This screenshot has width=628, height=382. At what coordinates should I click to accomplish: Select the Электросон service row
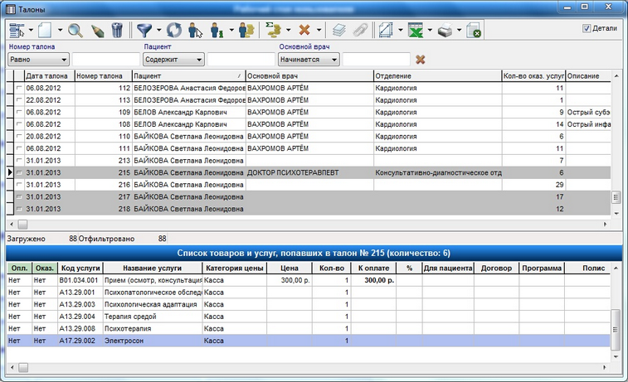[x=309, y=341]
